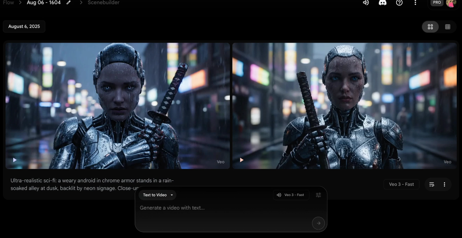
Task: Submit the prompt with the arrow button
Action: pyautogui.click(x=318, y=223)
